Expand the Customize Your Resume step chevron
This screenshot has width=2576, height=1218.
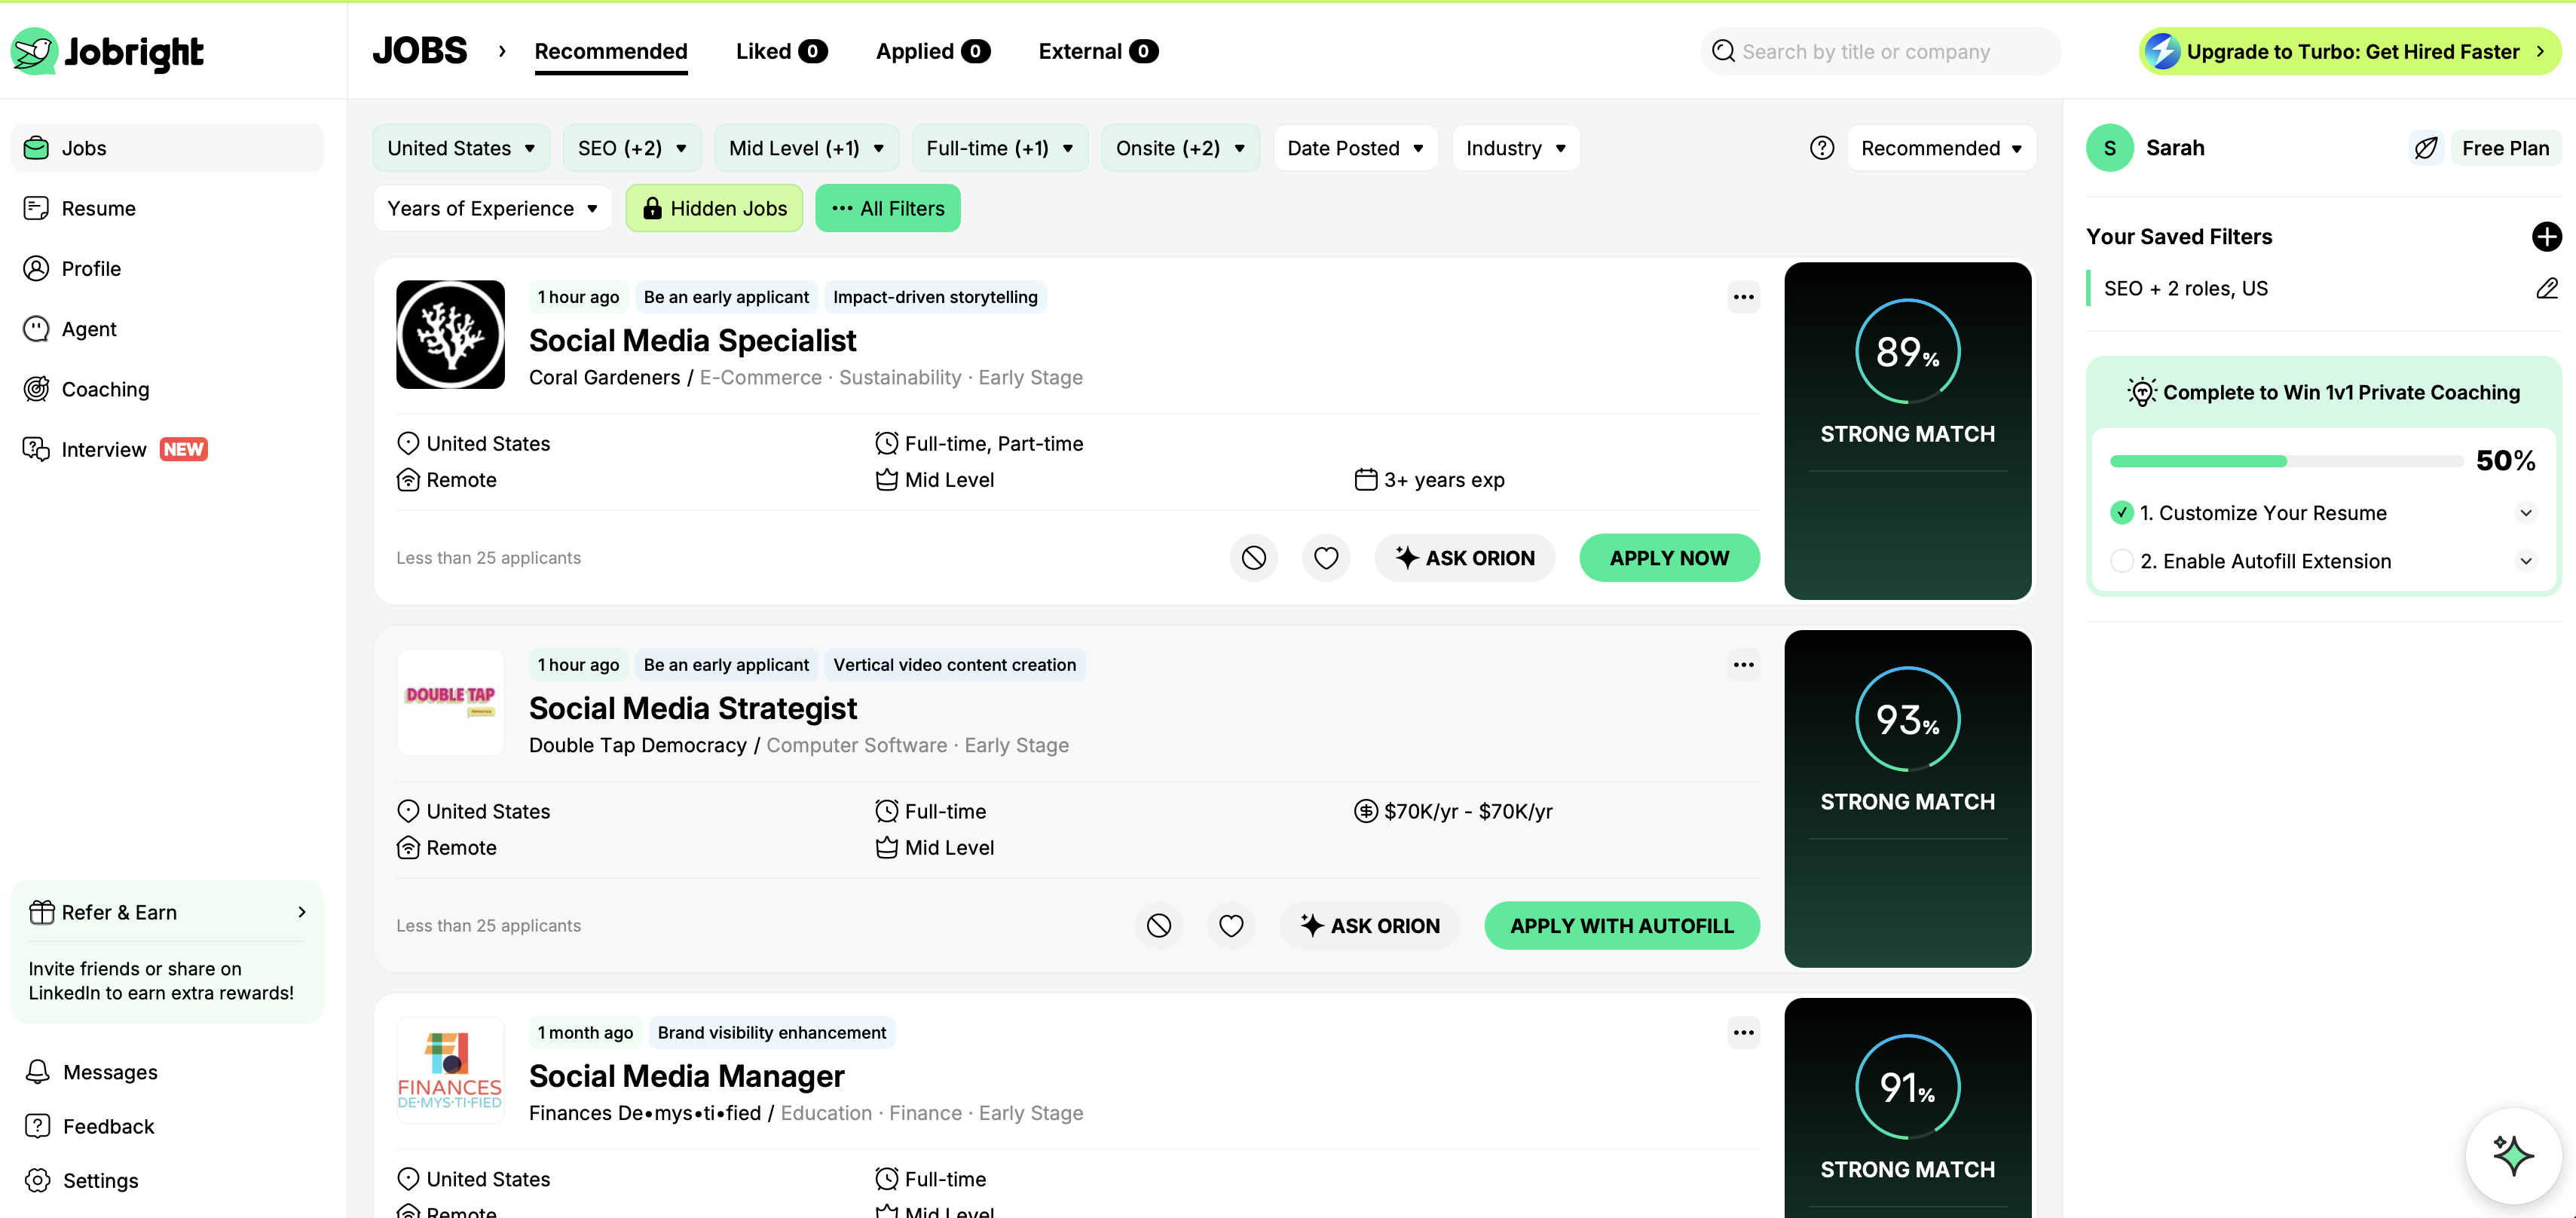(2525, 512)
